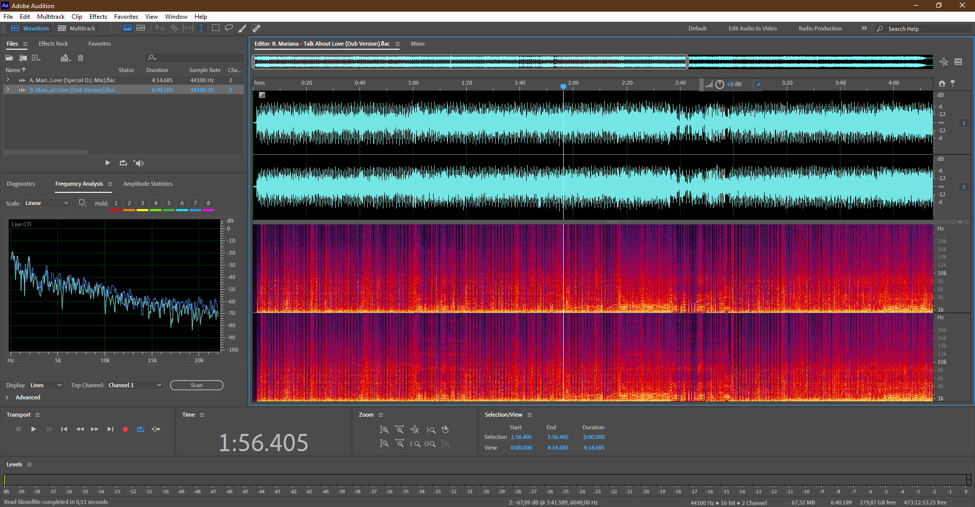Click Loop Playback icon in Files panel
This screenshot has height=507, width=975.
pyautogui.click(x=123, y=163)
